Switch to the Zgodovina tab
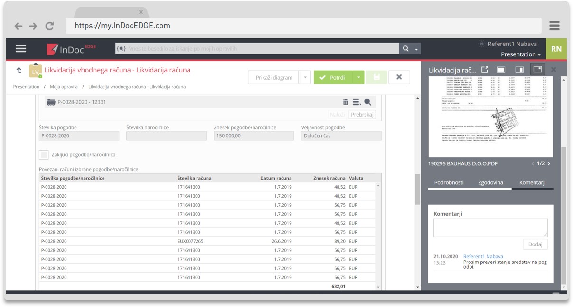Screen dimensions: 573x307 point(490,182)
